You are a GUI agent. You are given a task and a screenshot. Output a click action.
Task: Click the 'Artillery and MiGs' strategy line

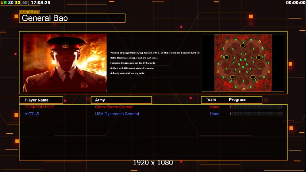pyautogui.click(x=132, y=68)
